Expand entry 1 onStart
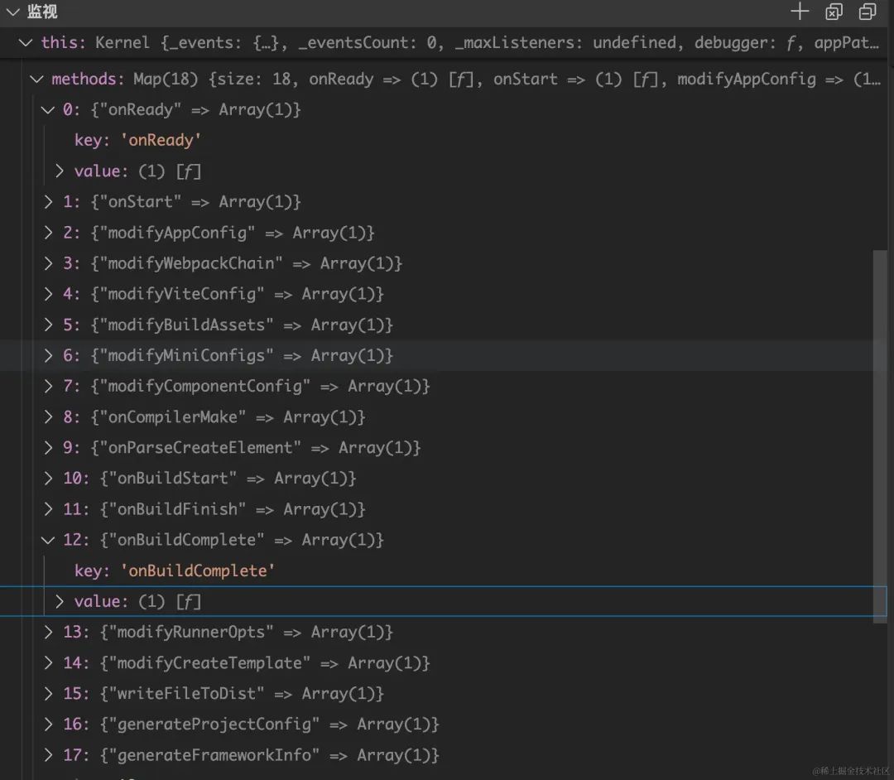Screen dimensions: 894x780 48,201
